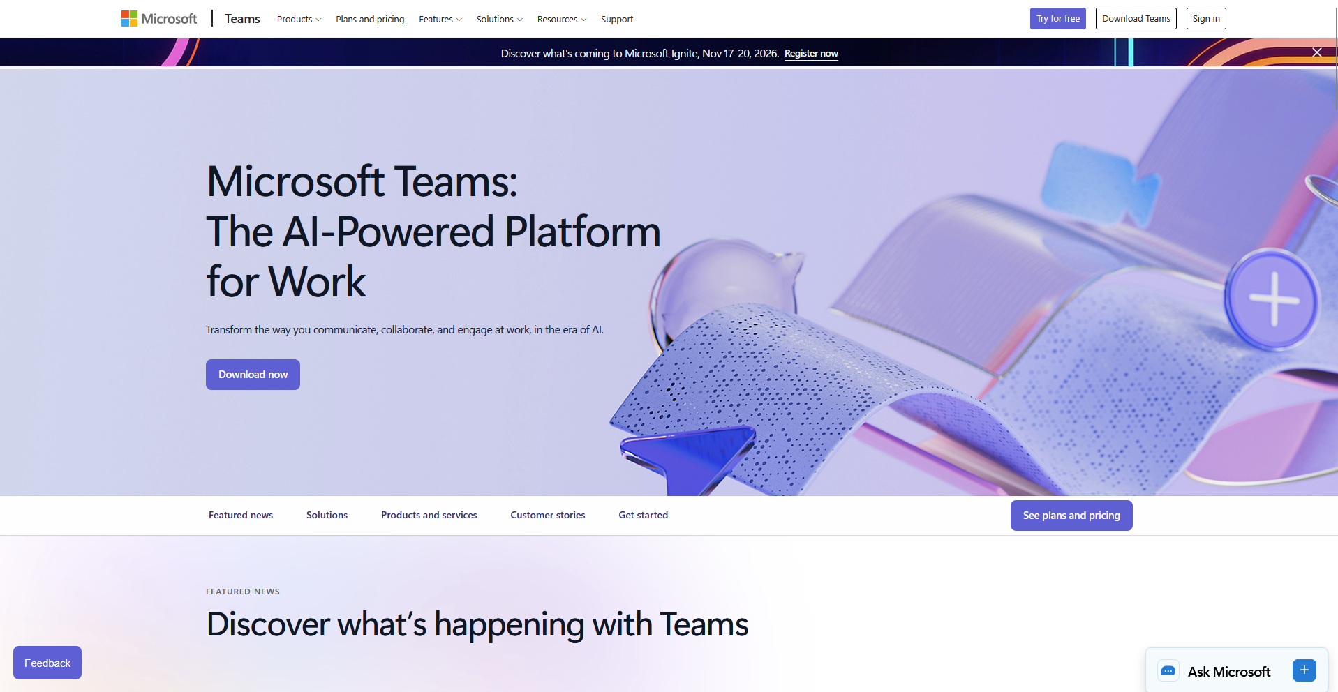Open the Solutions dropdown in the top nav
1338x692 pixels.
point(500,19)
